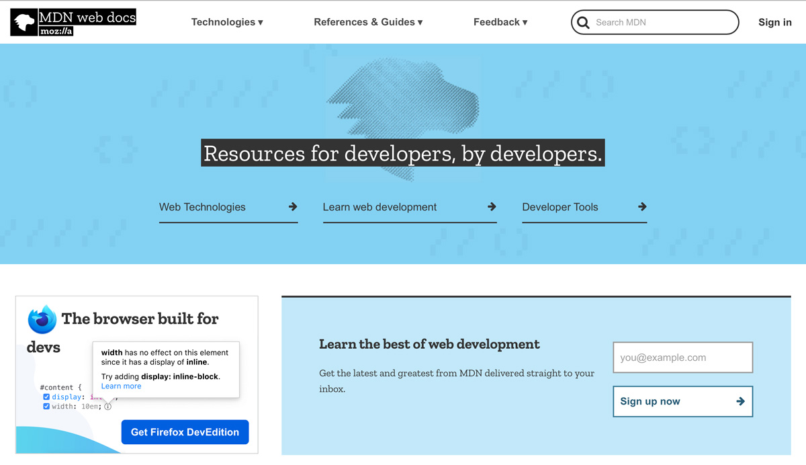Open the Feedback dropdown

pyautogui.click(x=500, y=22)
